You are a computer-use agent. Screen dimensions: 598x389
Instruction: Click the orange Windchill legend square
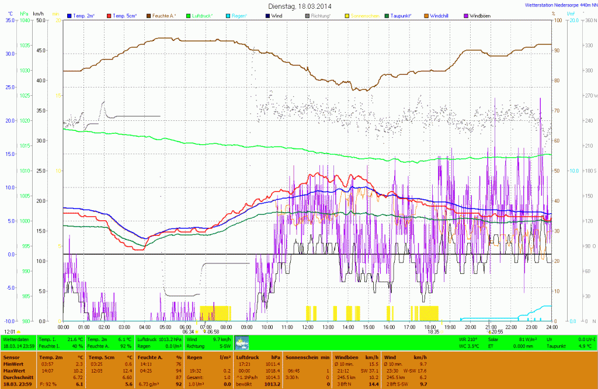point(427,15)
